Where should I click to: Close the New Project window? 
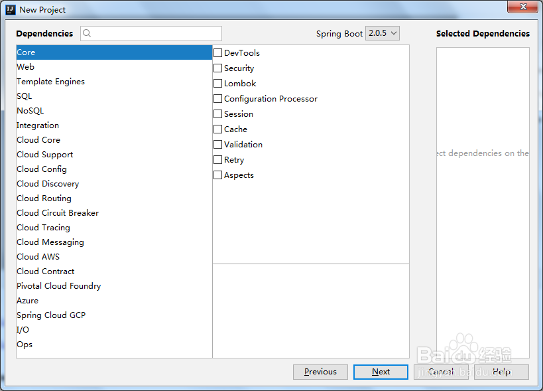tap(523, 7)
